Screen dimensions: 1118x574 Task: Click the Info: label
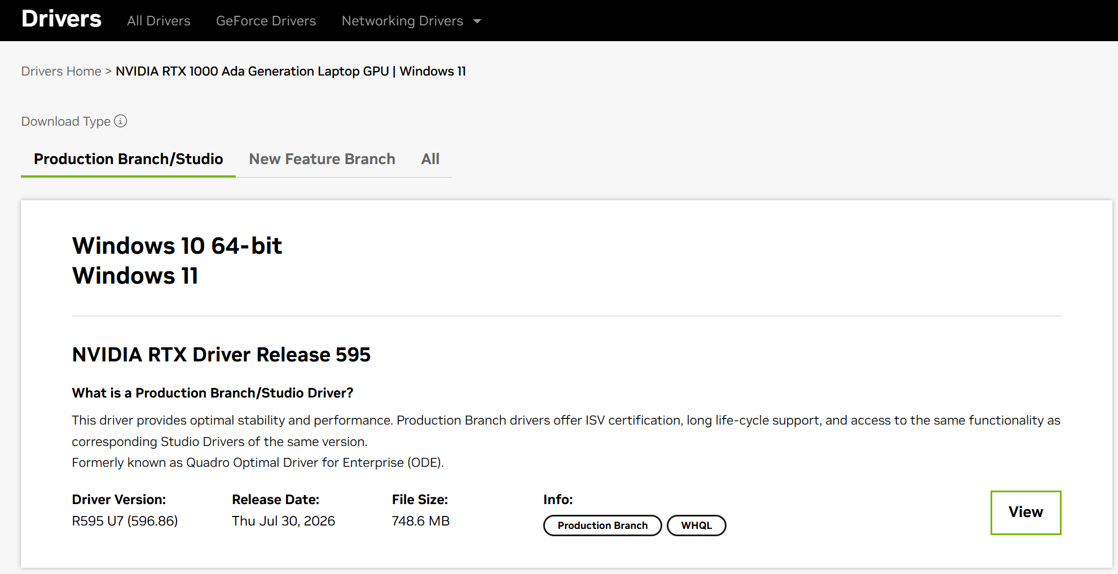point(558,500)
